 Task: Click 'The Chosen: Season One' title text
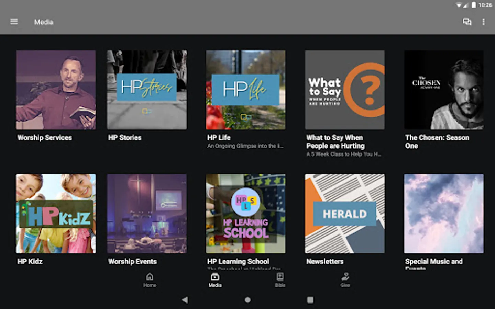point(437,142)
